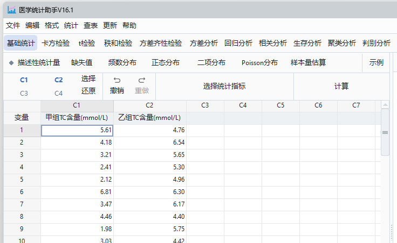Toggle the C4 column selector
The width and height of the screenshot is (397, 243).
pyautogui.click(x=59, y=93)
